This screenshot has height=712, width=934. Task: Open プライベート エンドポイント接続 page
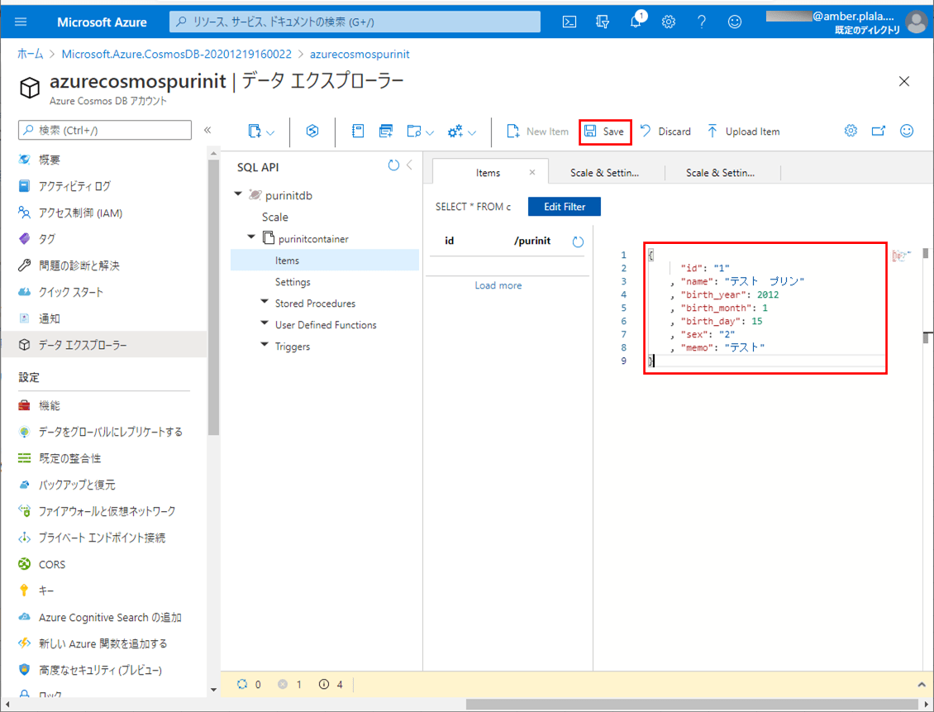click(x=102, y=538)
